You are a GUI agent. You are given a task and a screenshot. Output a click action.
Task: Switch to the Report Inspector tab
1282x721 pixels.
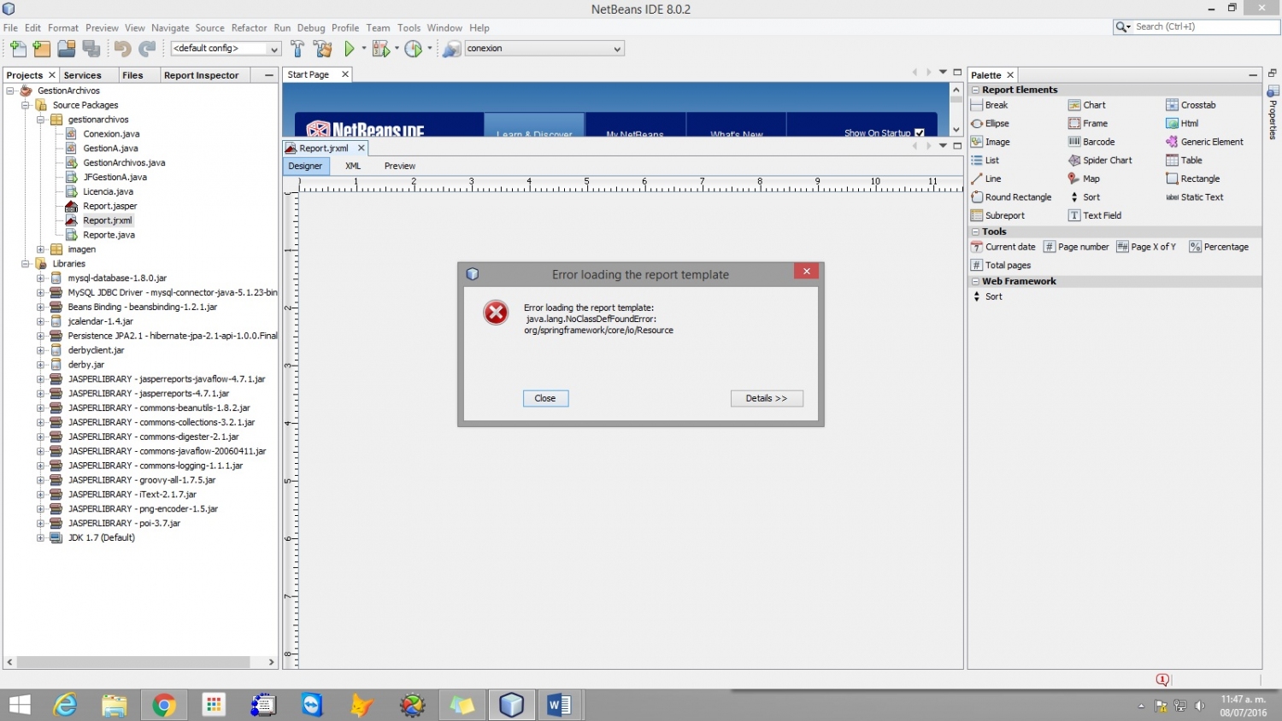click(x=201, y=75)
